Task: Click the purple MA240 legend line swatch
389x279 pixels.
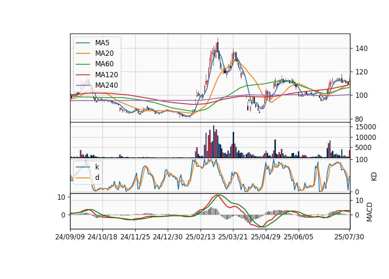Action: (83, 85)
